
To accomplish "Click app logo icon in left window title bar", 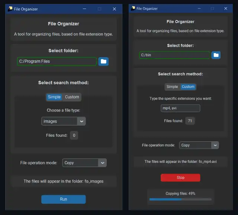I will (10, 9).
